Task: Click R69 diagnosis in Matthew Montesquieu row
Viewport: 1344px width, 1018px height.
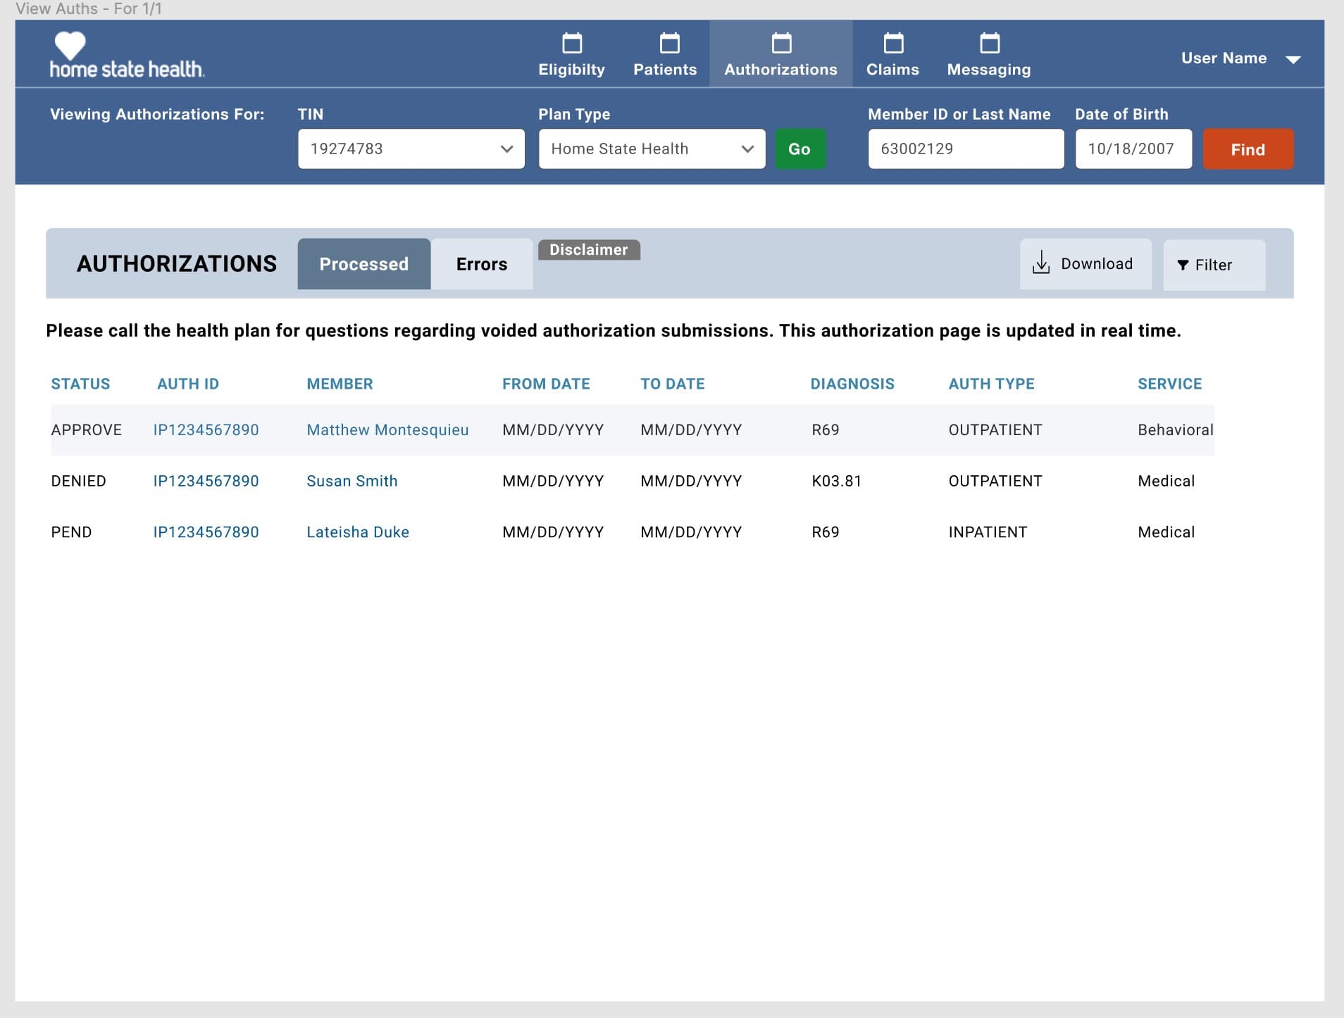Action: [x=826, y=430]
